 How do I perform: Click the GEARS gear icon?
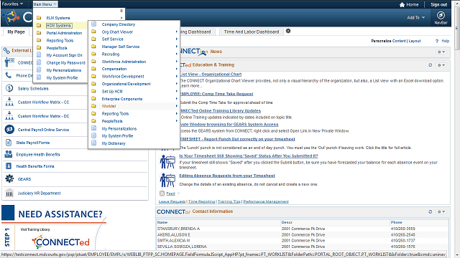9,178
